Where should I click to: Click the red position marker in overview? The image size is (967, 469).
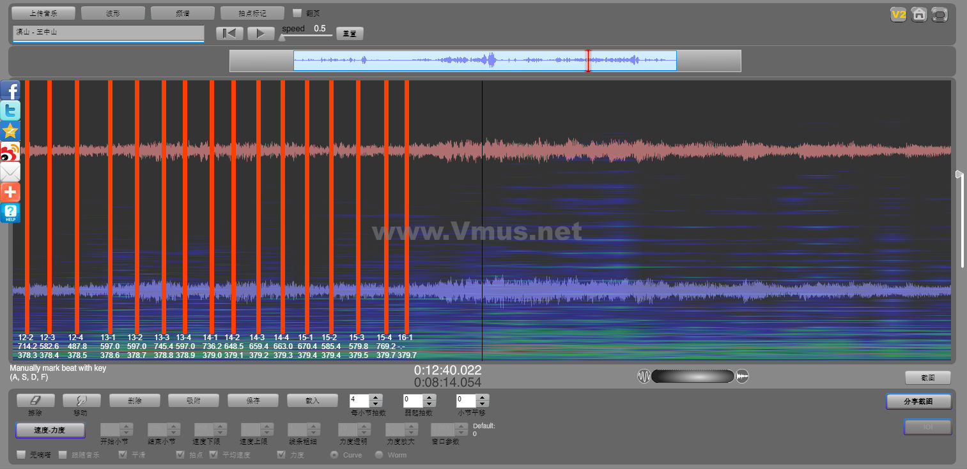coord(589,61)
